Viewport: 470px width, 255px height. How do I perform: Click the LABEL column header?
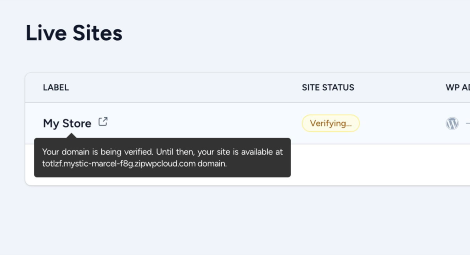(56, 87)
